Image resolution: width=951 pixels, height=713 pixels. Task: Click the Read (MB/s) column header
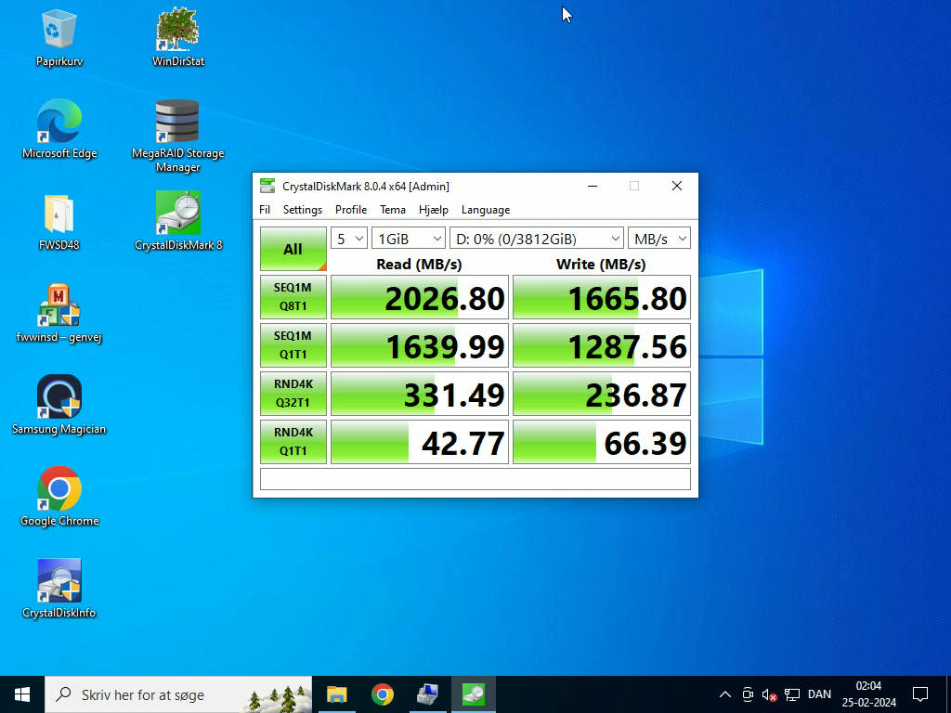point(419,265)
